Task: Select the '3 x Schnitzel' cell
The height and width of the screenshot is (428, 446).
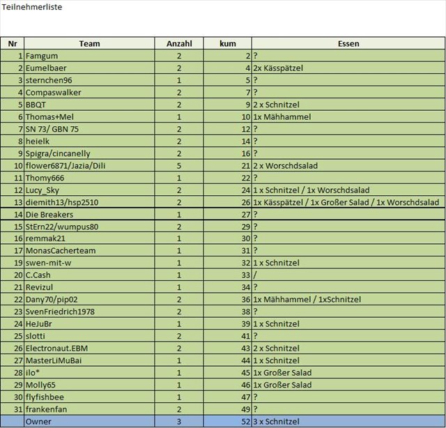Action: pos(348,422)
